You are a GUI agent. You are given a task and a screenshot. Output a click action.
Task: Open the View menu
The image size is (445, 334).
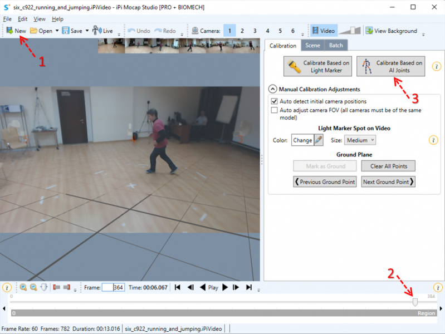(40, 19)
